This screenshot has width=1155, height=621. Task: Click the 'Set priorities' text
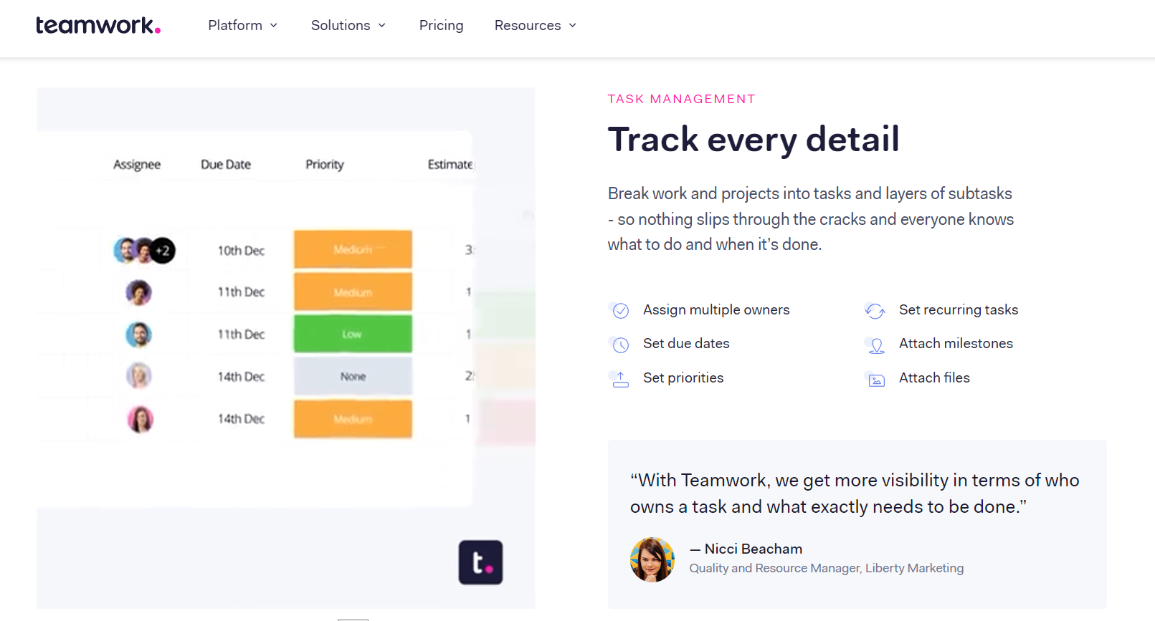pyautogui.click(x=683, y=377)
